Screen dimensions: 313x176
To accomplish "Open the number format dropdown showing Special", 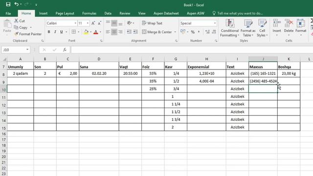I will tap(215, 23).
